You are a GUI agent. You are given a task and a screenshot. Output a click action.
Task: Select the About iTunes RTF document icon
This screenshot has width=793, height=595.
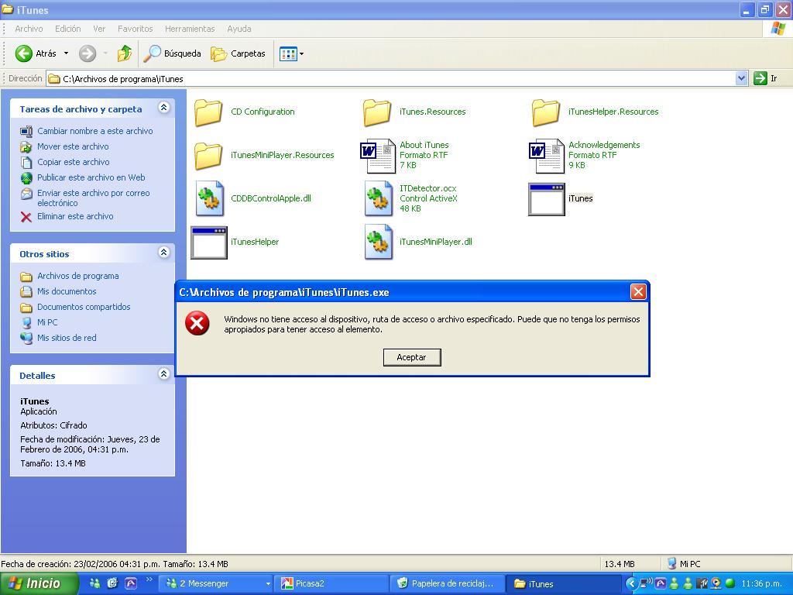pos(378,156)
